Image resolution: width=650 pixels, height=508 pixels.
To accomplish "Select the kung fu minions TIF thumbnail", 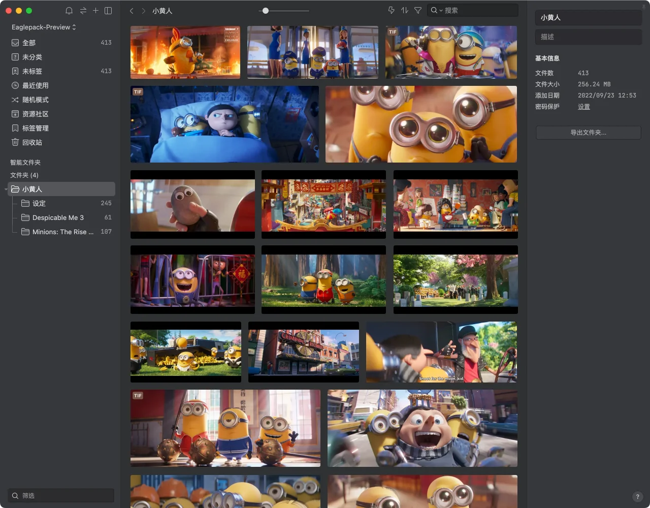I will pos(225,428).
